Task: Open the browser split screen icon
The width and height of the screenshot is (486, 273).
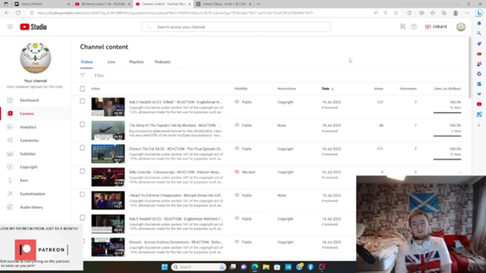Action: [x=421, y=13]
